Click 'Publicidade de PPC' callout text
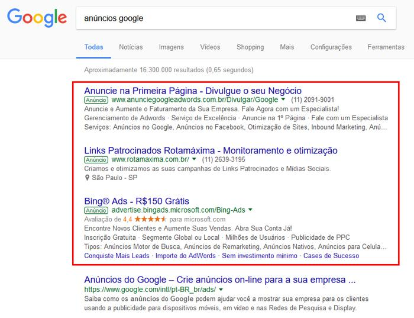This screenshot has height=318, width=414. (321, 237)
